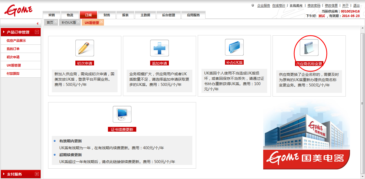Click the pencil icon for 初次申请
This screenshot has height=179, width=365.
tap(84, 48)
